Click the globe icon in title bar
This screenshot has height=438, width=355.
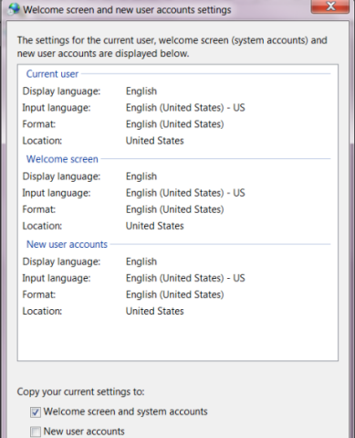tap(14, 9)
